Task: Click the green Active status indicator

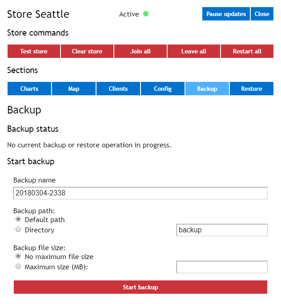Action: point(146,14)
